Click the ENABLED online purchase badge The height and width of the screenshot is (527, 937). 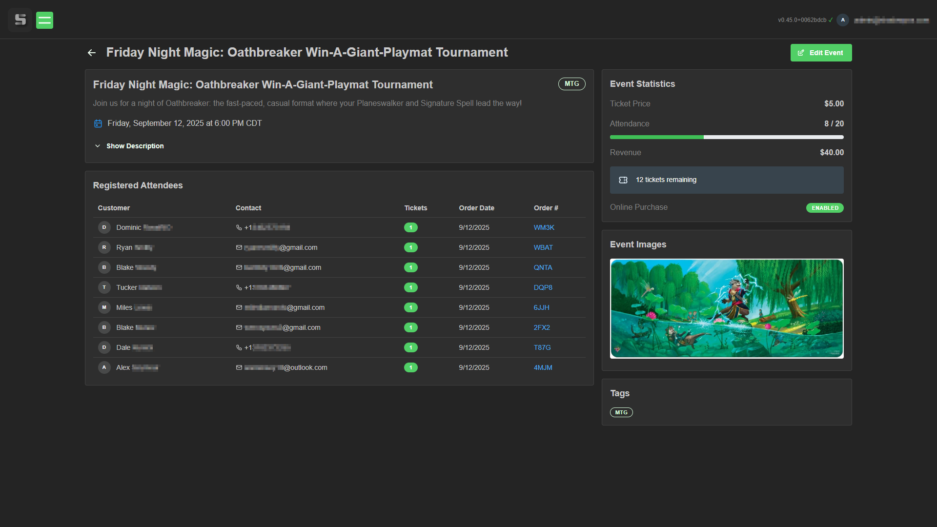pos(825,208)
